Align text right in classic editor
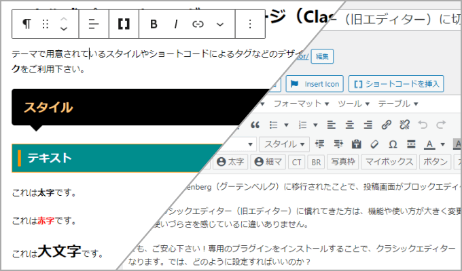This screenshot has height=271, width=462. point(368,125)
